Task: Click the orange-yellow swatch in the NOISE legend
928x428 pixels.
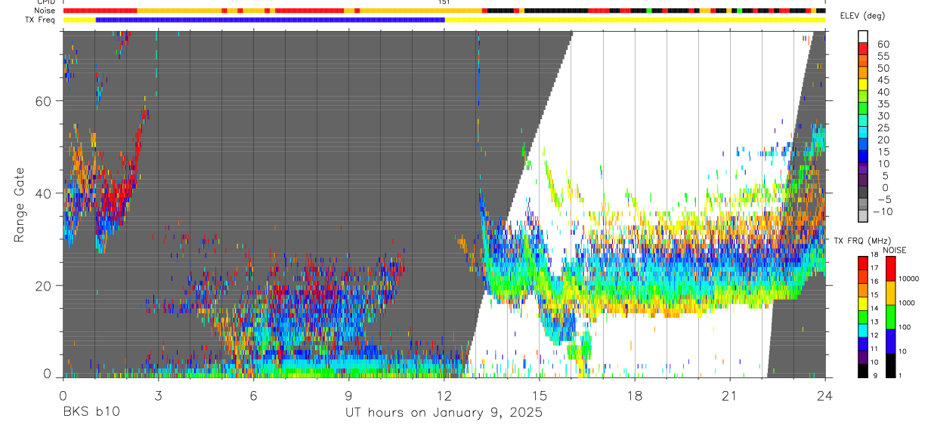Action: [x=892, y=292]
